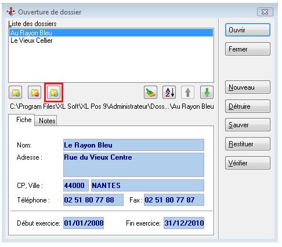Click the Fermer button
The height and width of the screenshot is (247, 282).
point(248,49)
